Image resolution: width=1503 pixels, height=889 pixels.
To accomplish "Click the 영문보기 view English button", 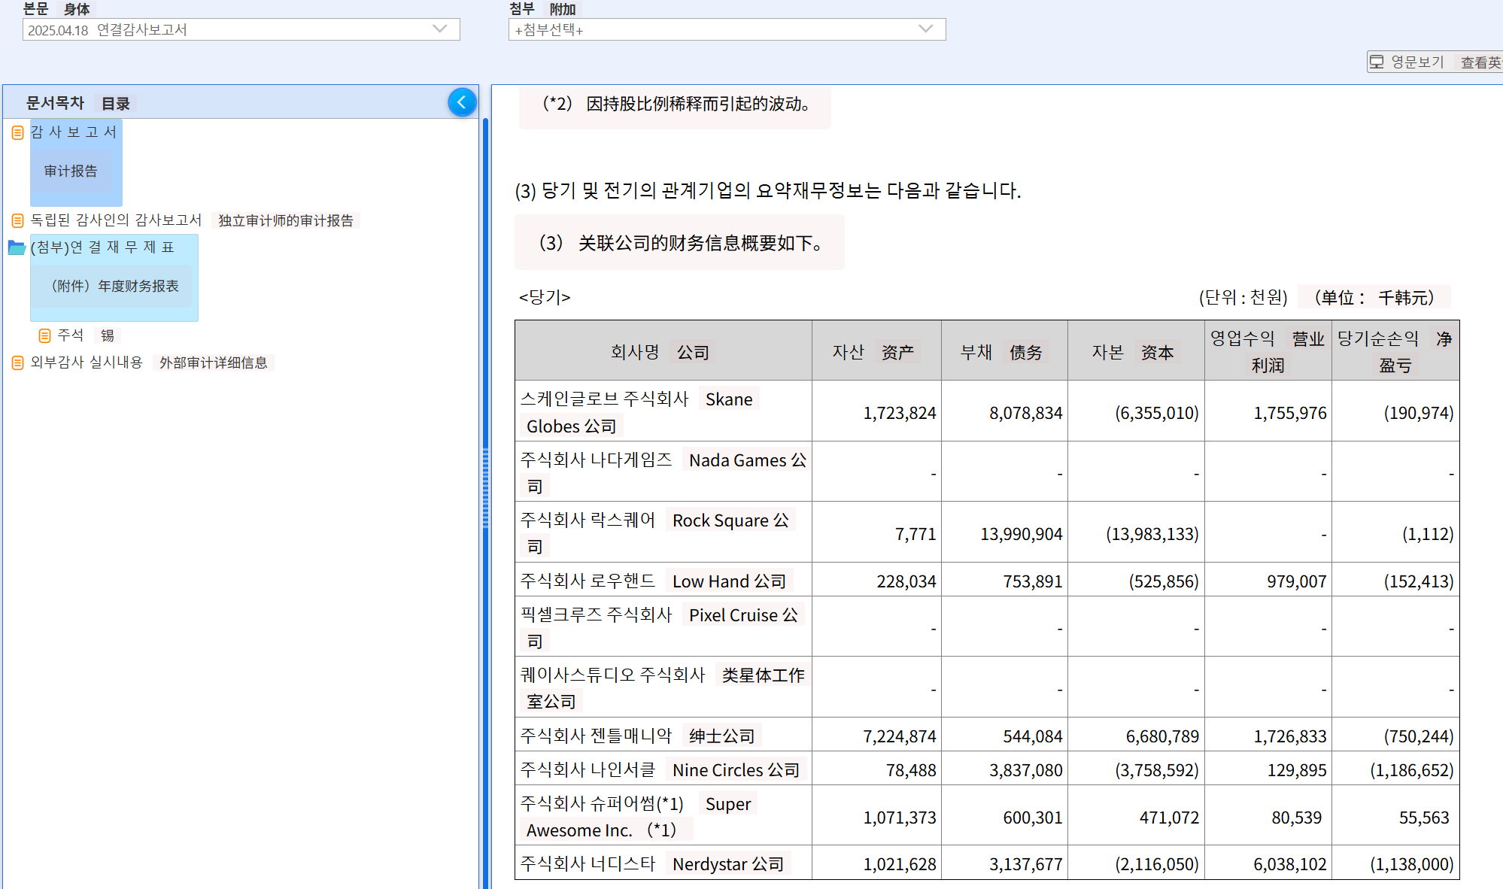I will (x=1435, y=62).
